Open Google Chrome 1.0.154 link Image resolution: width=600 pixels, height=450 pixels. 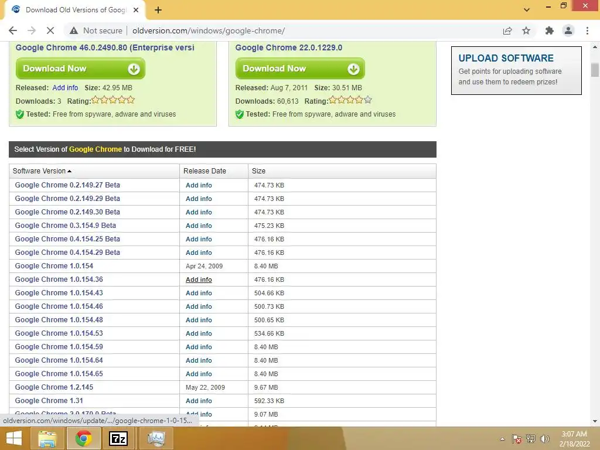pos(54,266)
